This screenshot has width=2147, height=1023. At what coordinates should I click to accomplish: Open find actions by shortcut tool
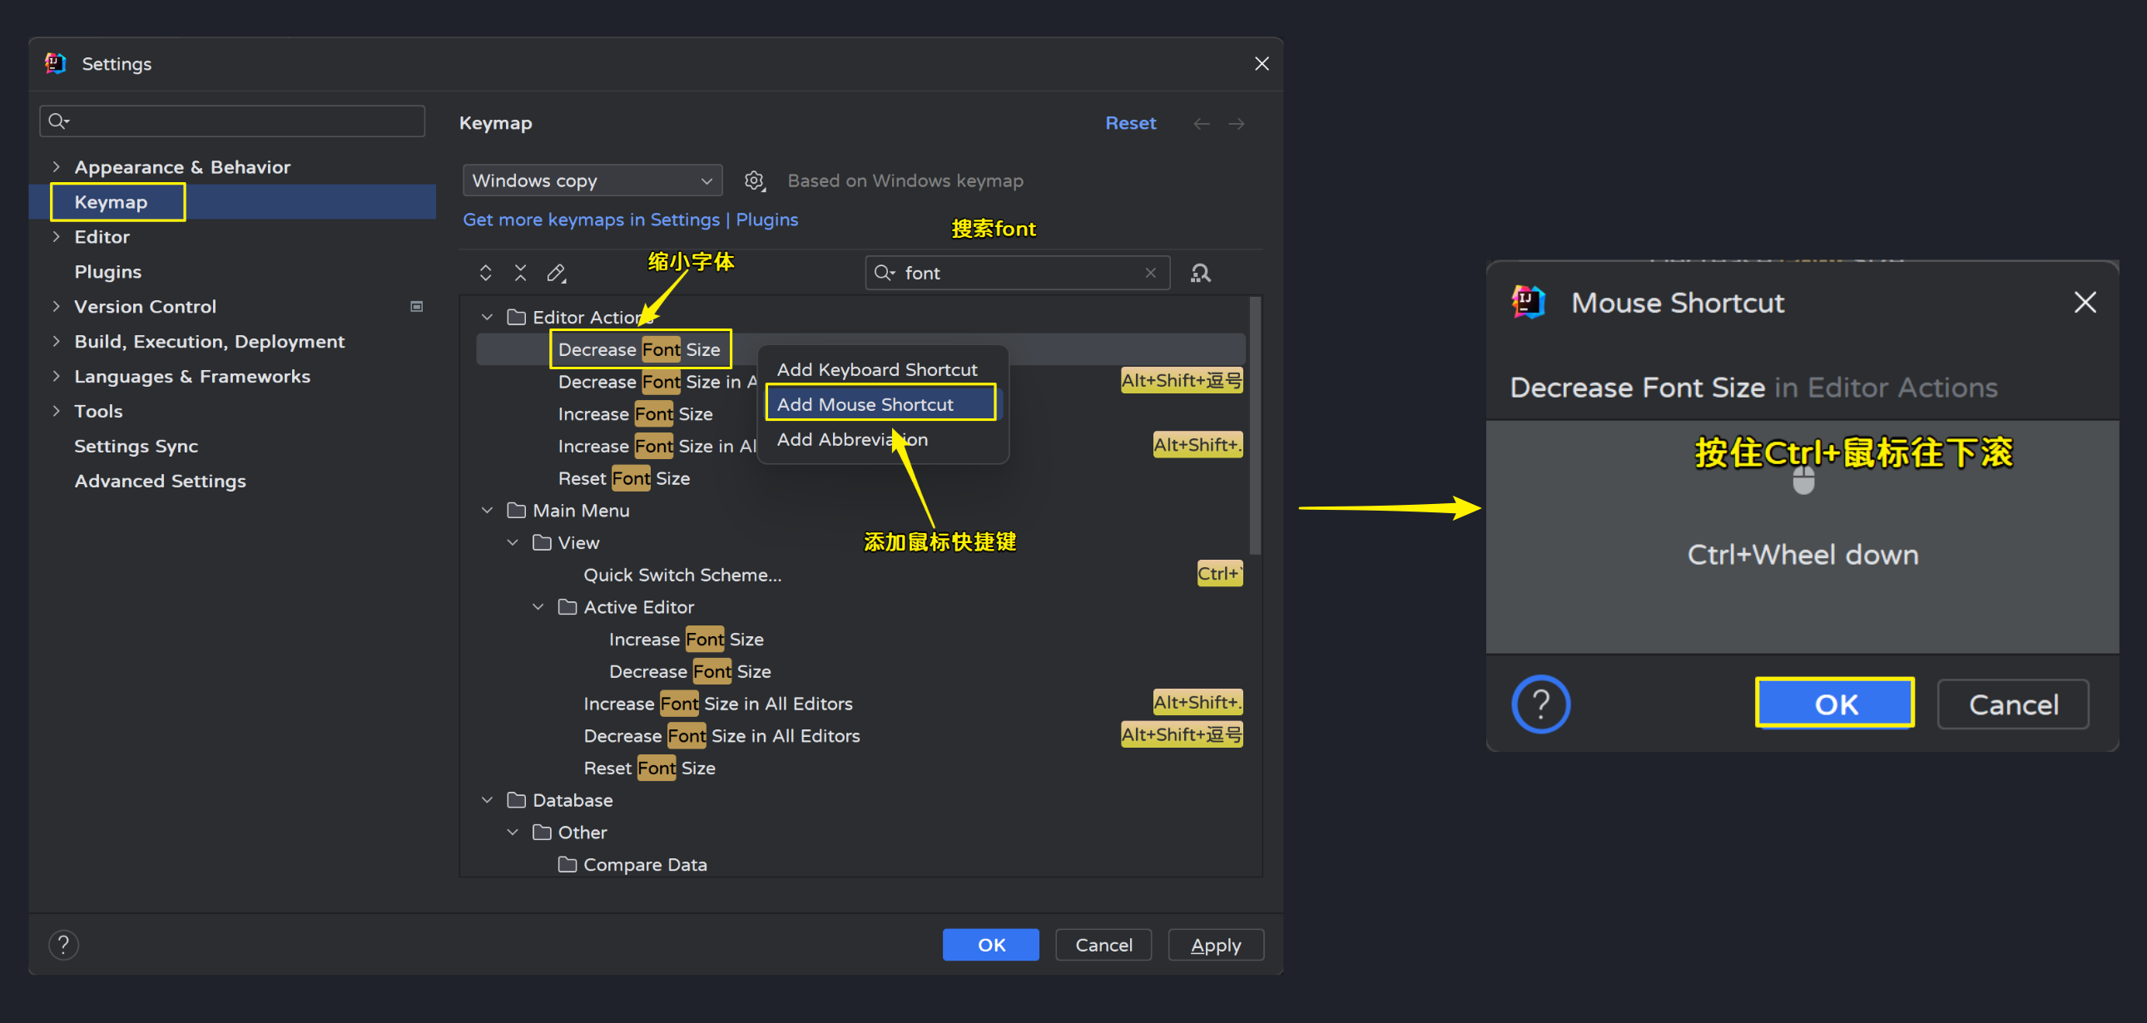point(1201,273)
